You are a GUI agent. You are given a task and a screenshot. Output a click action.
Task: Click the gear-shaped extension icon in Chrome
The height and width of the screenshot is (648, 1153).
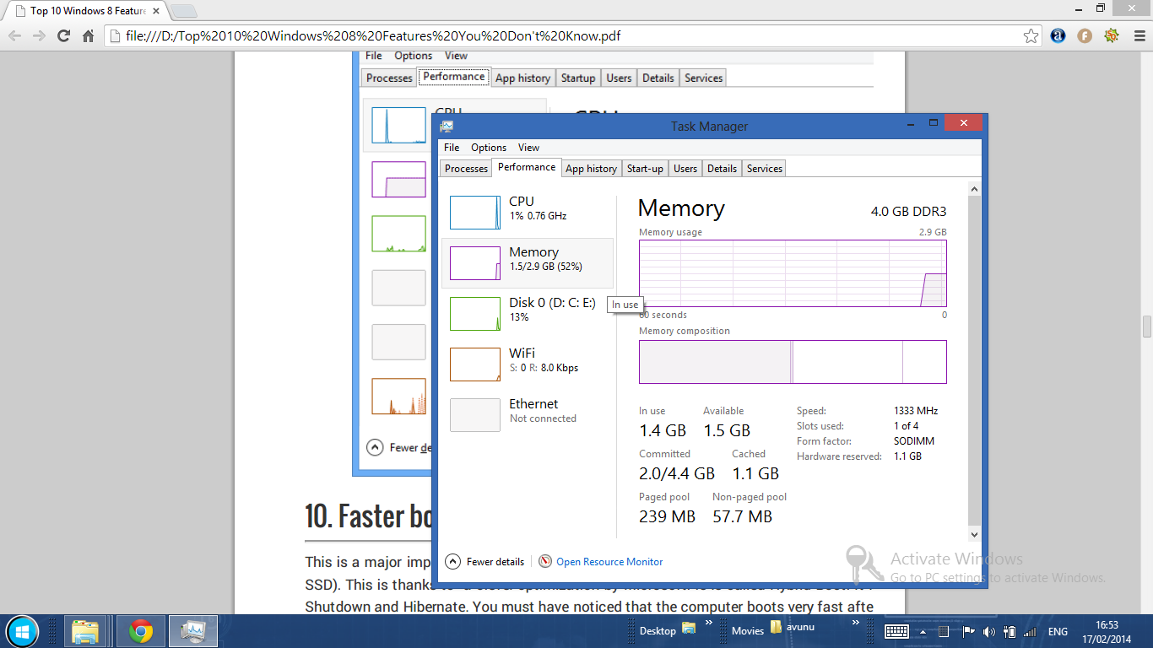coord(1112,36)
